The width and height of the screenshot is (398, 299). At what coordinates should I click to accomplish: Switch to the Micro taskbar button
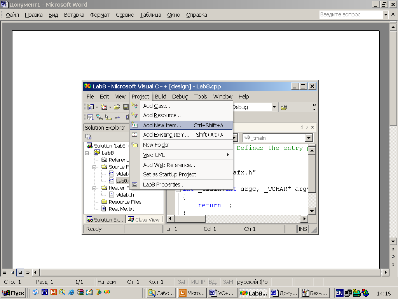pyautogui.click(x=192, y=293)
